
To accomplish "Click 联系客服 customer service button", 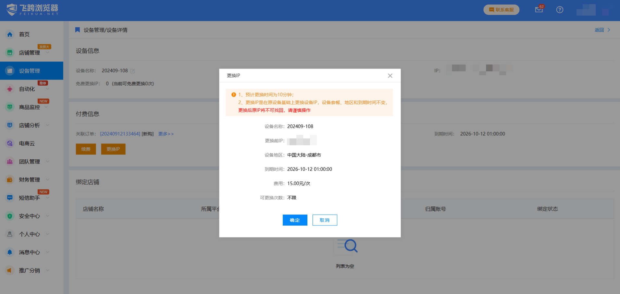I will coord(501,10).
